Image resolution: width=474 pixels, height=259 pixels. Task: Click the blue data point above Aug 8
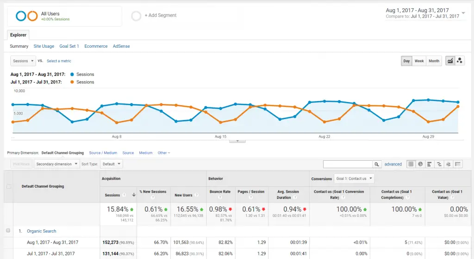[x=117, y=103]
